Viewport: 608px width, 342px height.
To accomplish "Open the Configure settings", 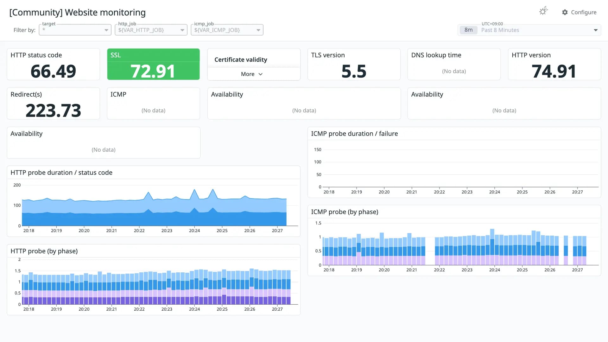I will point(579,12).
